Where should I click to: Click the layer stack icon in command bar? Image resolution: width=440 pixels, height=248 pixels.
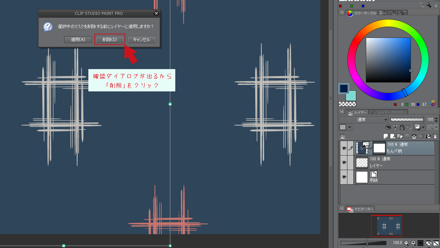[342, 136]
